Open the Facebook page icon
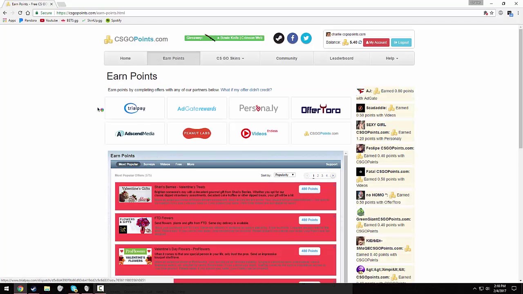Screen dimensions: 523x294 click(x=293, y=38)
